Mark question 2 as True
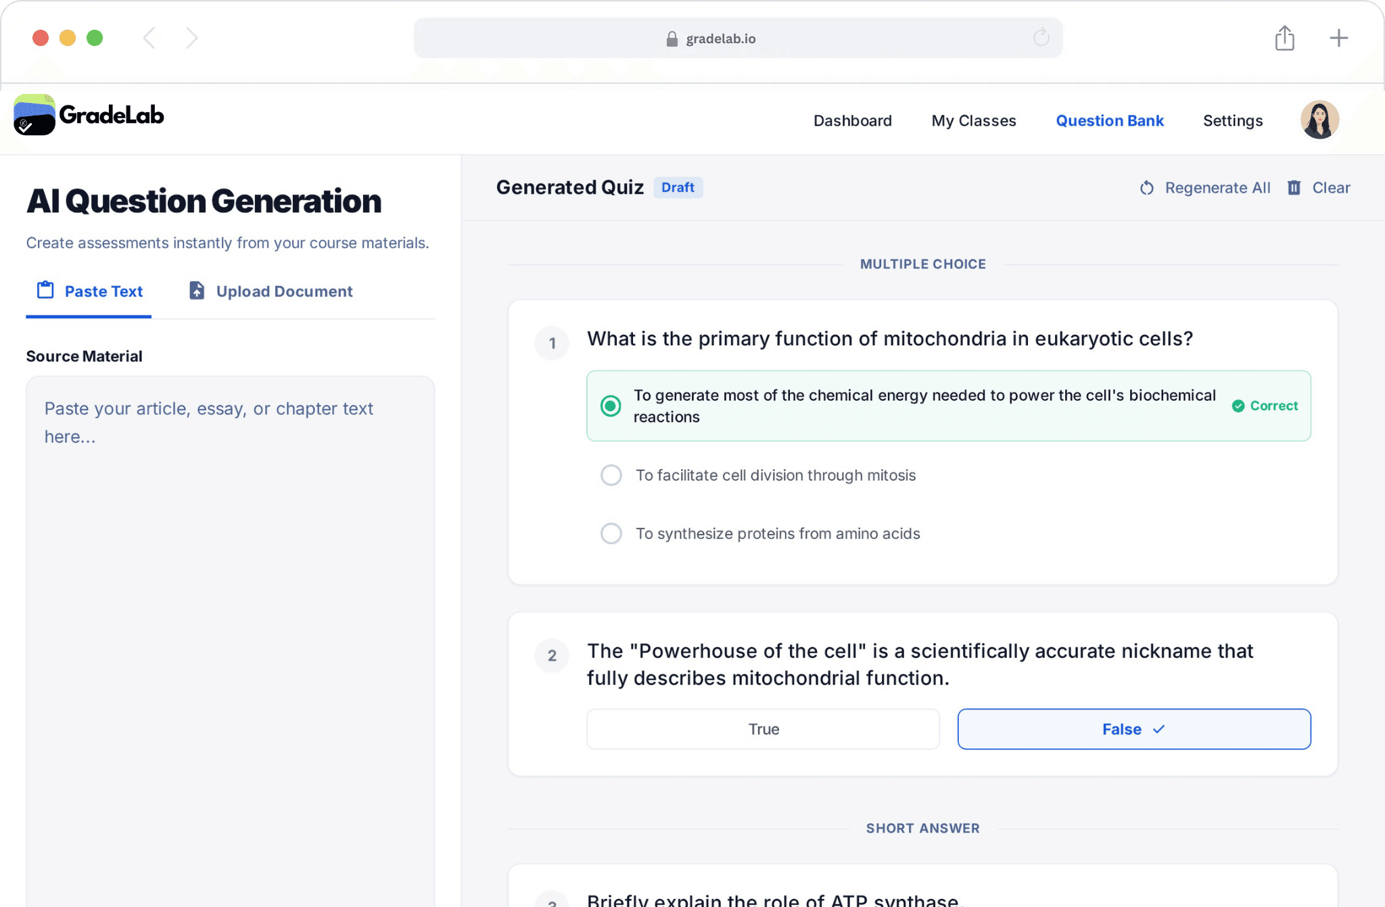This screenshot has width=1385, height=907. click(x=763, y=729)
